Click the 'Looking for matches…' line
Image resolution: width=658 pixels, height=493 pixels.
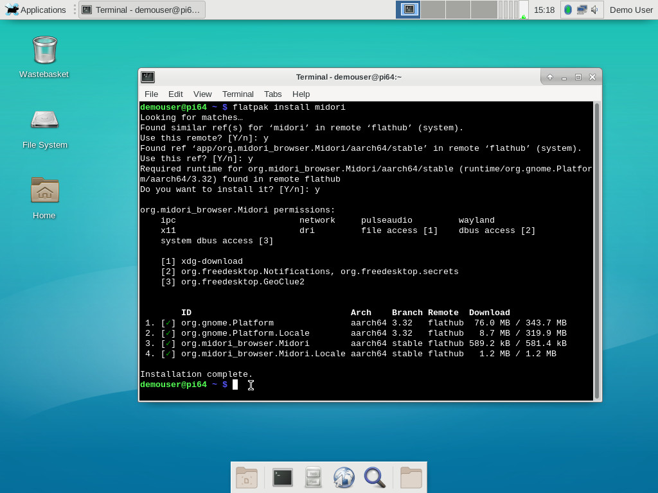191,118
